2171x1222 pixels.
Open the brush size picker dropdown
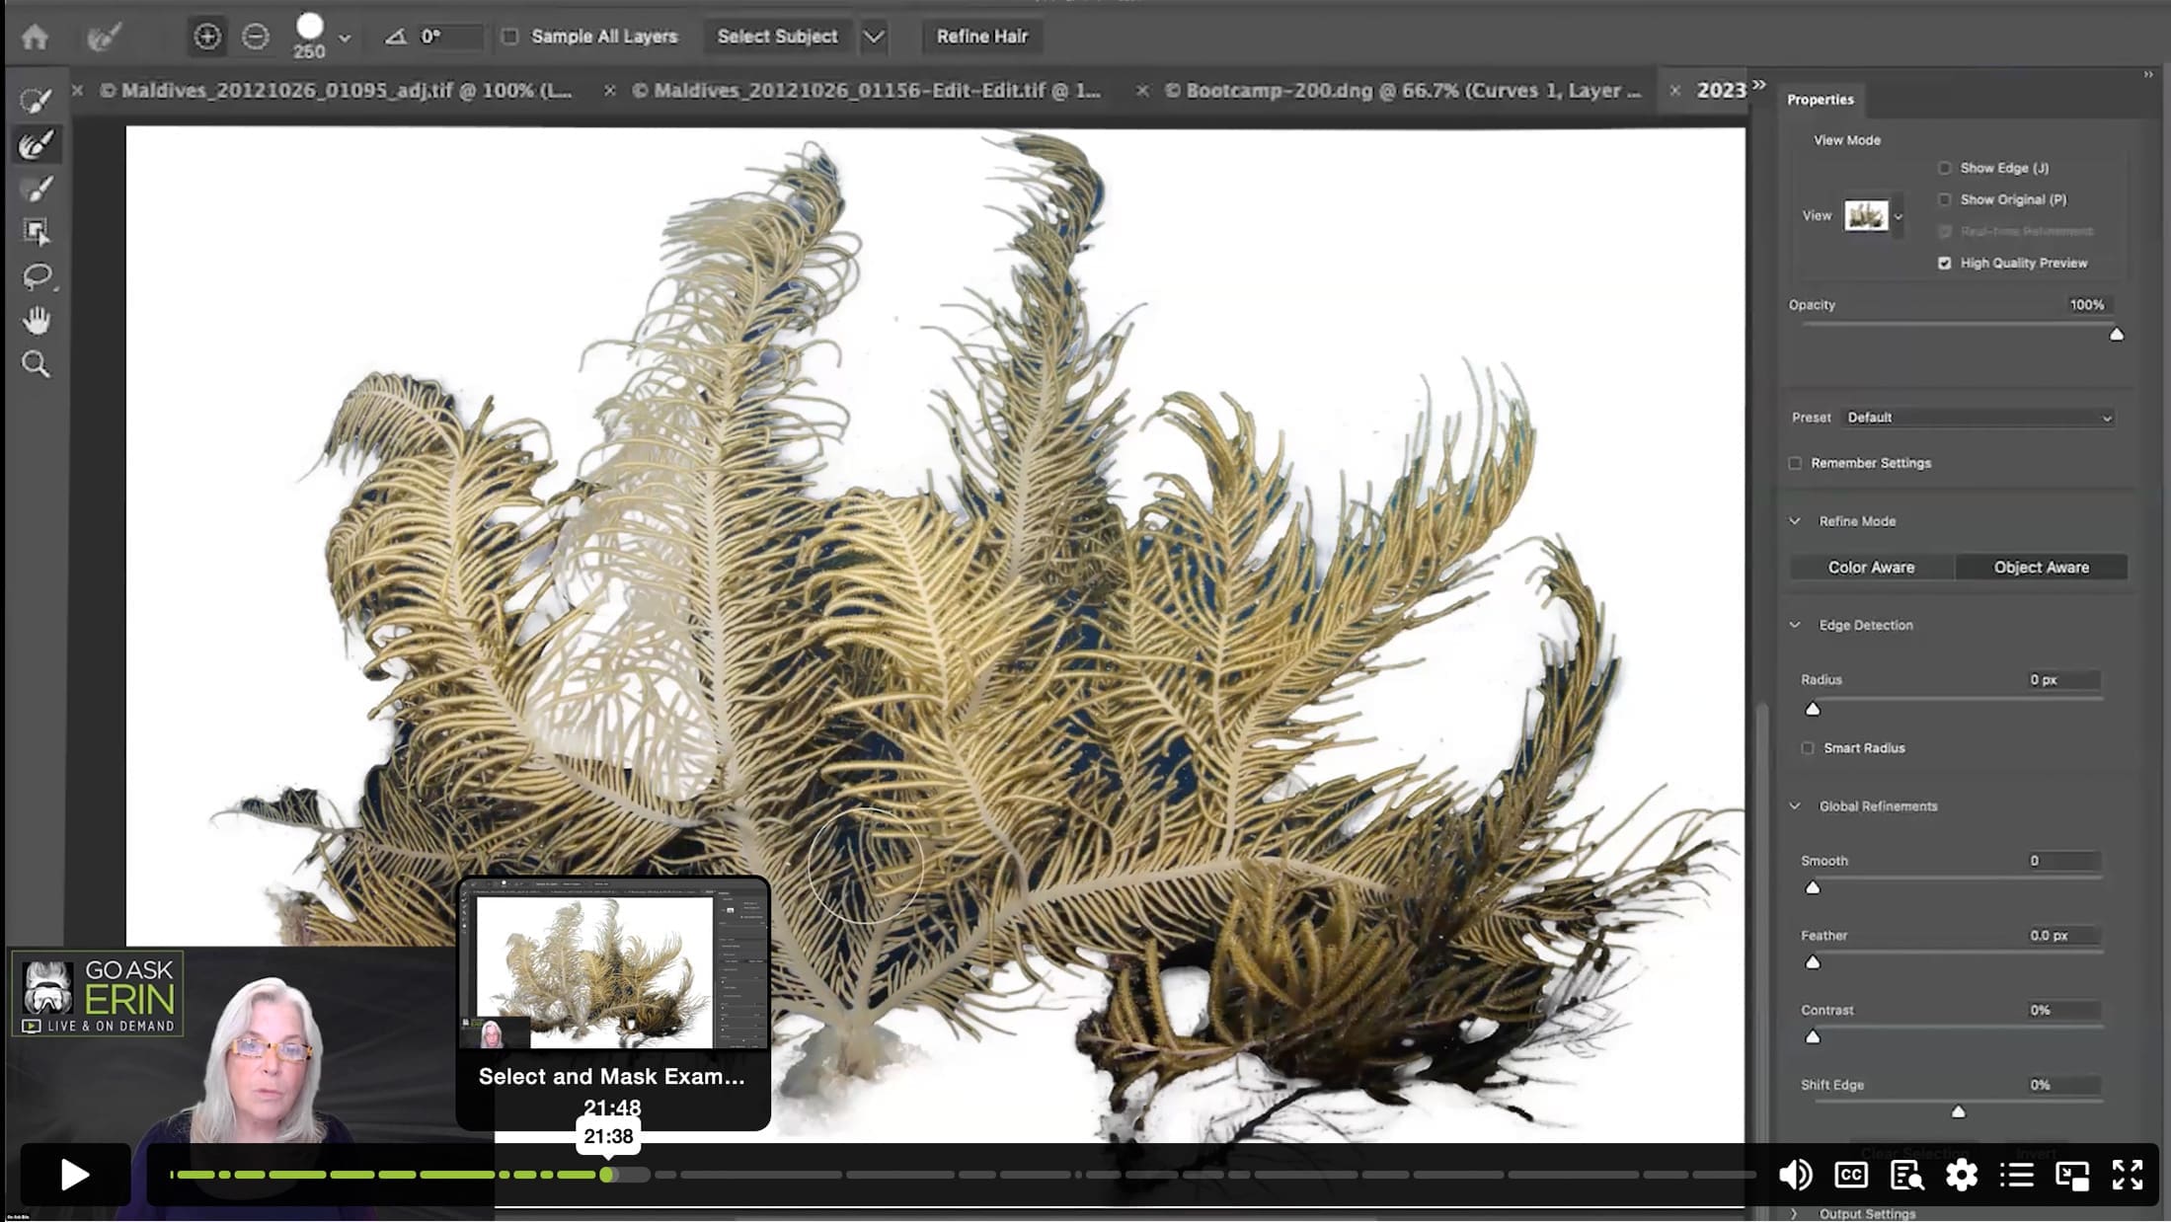(345, 38)
